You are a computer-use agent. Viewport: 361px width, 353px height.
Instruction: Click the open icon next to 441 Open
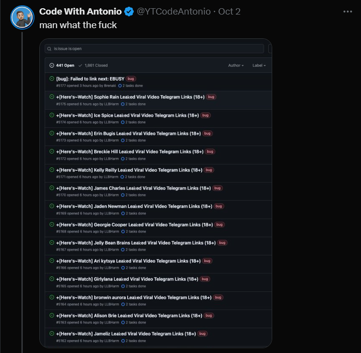(52, 65)
